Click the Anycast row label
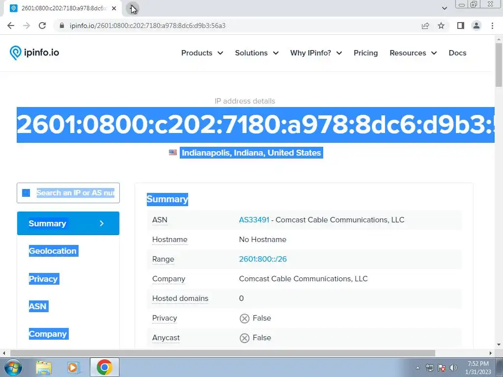 pos(166,338)
